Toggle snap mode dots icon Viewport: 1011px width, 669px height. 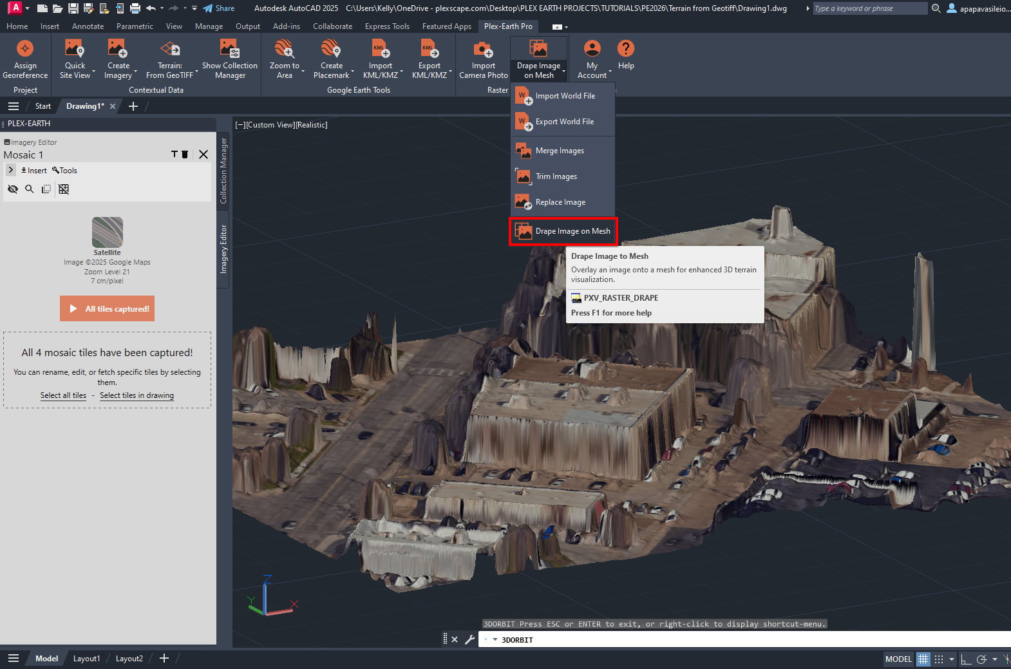(x=939, y=659)
